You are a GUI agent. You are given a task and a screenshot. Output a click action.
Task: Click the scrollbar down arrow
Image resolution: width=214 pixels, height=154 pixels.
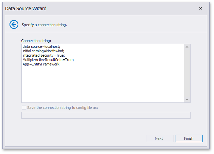(187, 99)
